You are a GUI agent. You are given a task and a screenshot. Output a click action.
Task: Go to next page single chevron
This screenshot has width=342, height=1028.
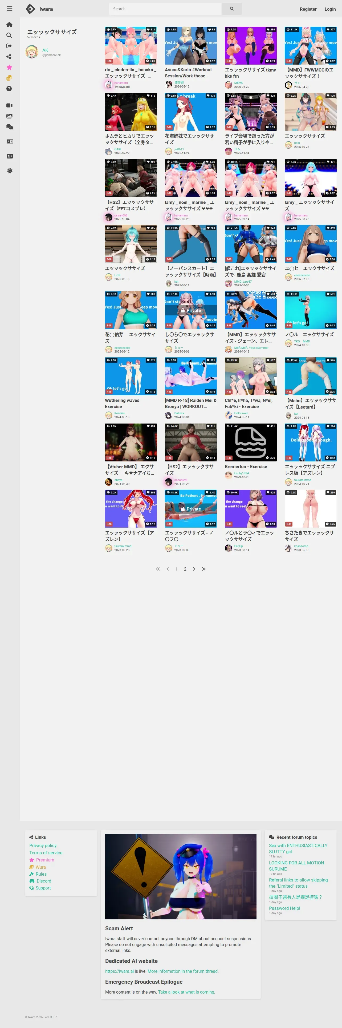[194, 569]
